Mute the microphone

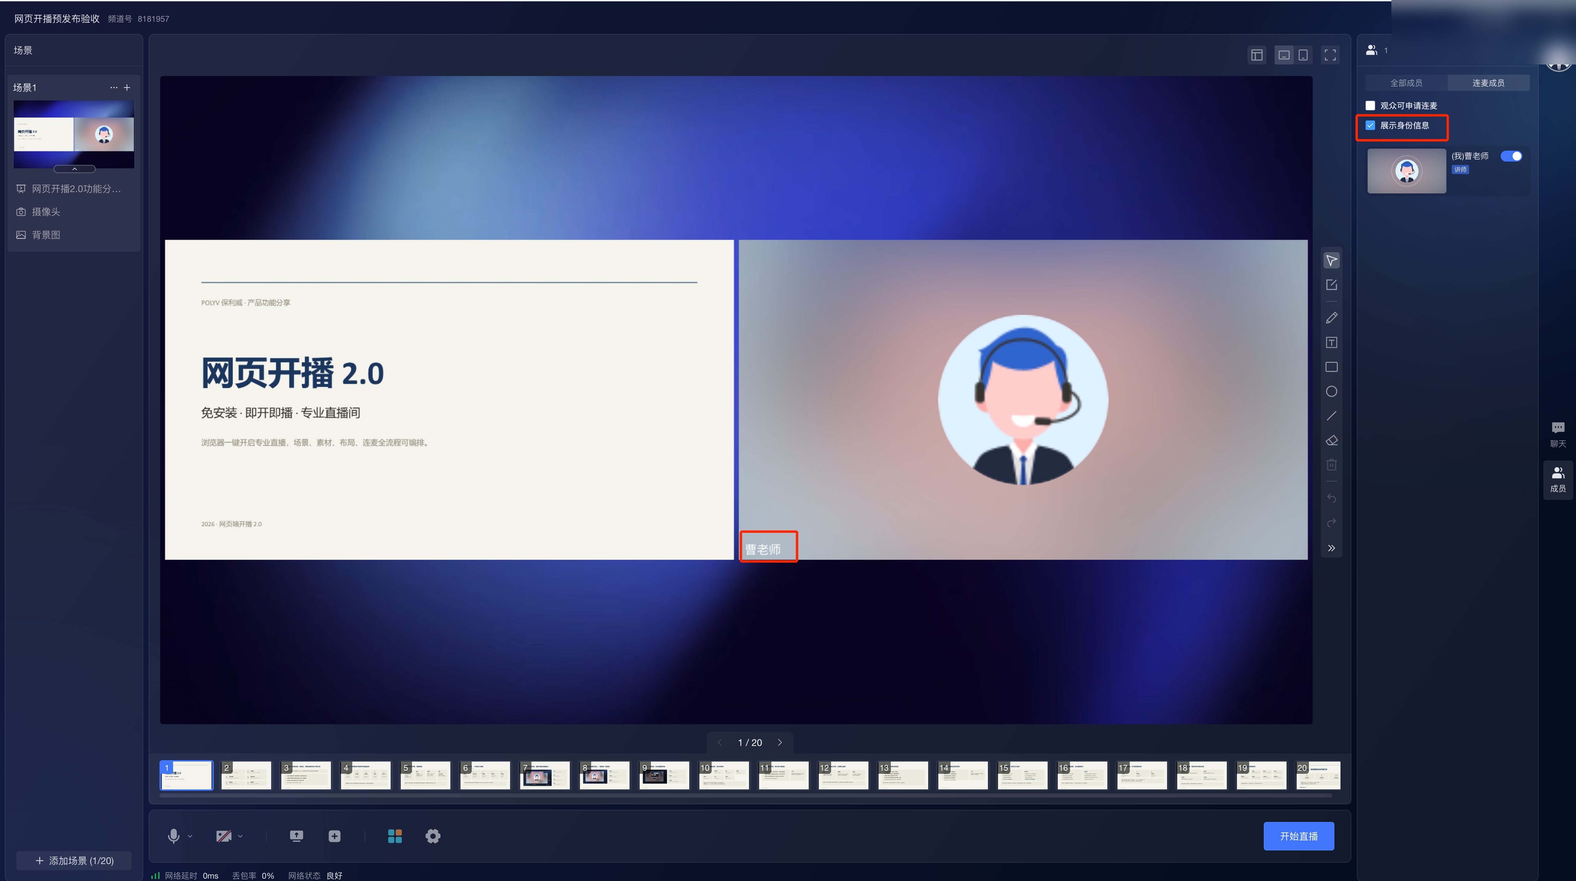point(174,836)
